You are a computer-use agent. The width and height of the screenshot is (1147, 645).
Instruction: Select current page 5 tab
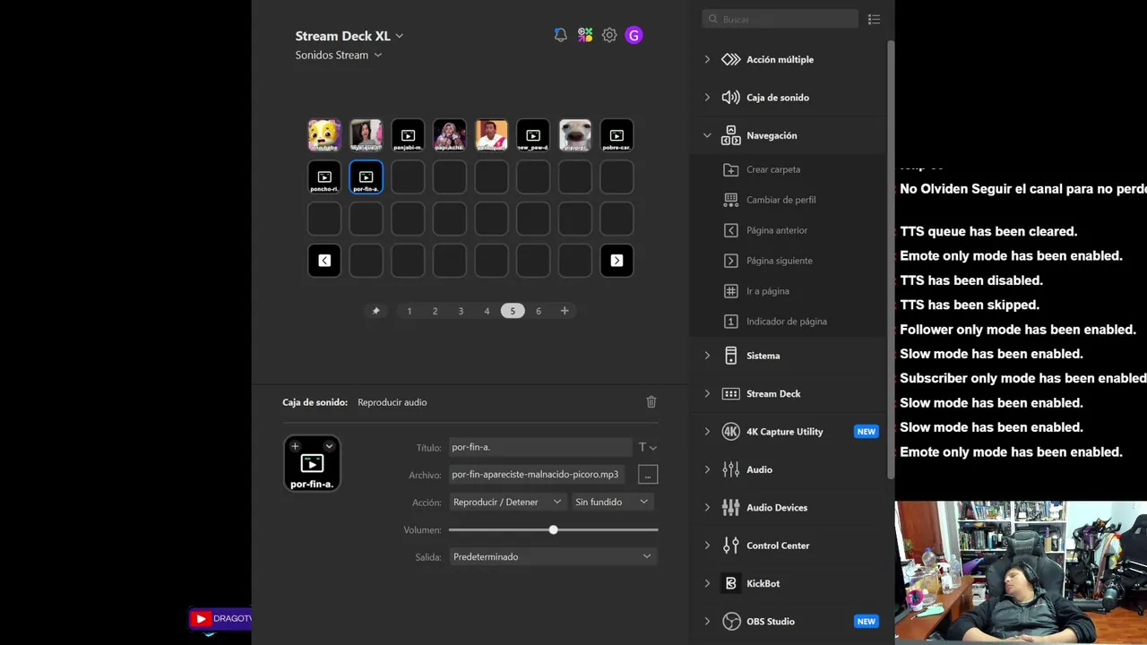pyautogui.click(x=513, y=311)
